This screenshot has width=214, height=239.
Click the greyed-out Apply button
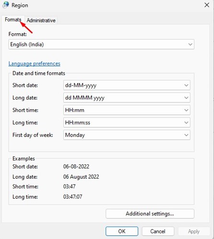(194, 231)
